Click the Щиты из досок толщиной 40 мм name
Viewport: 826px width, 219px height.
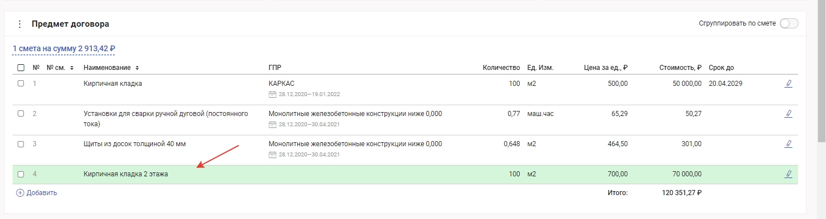[x=135, y=144]
